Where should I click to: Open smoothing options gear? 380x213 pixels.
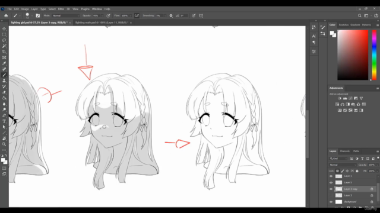pyautogui.click(x=171, y=16)
